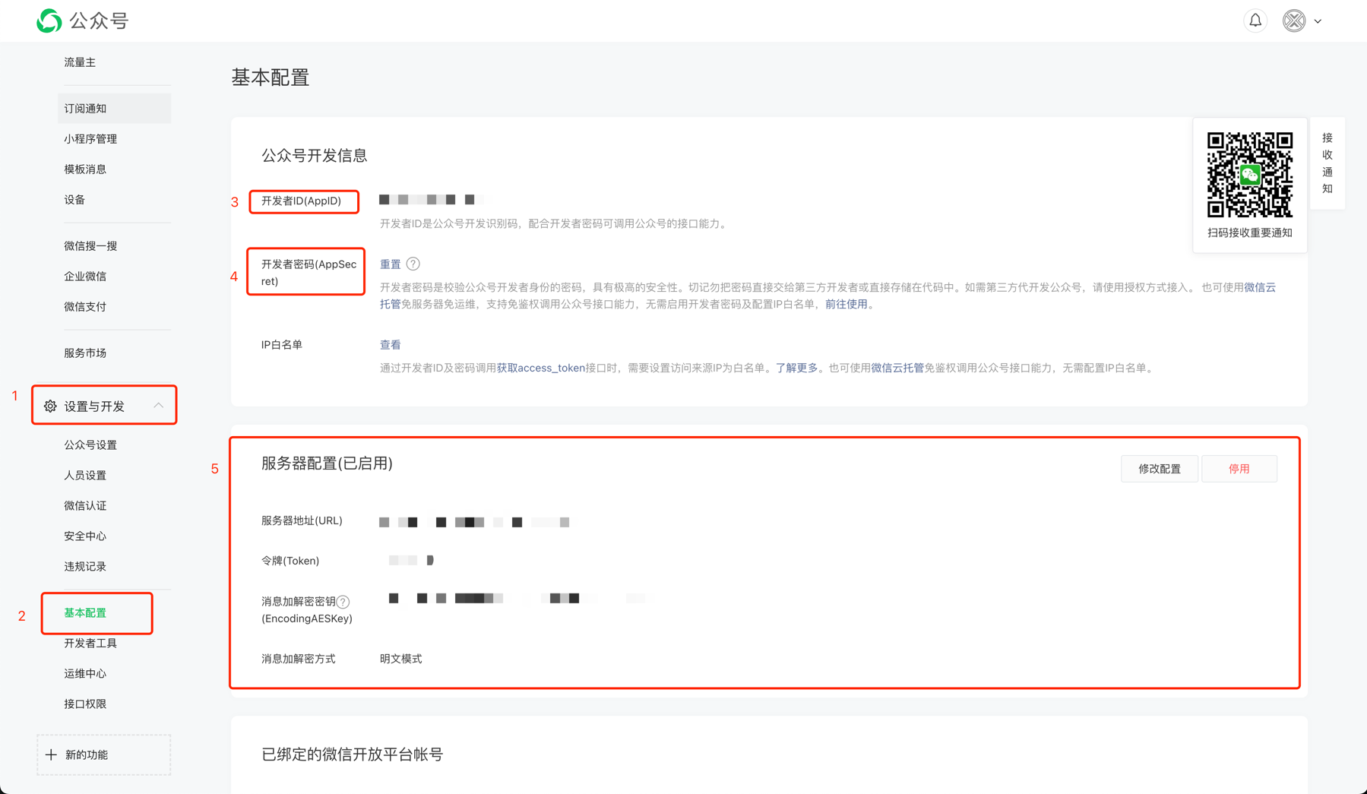Open 运维中心 in the sidebar
The height and width of the screenshot is (794, 1367).
[85, 674]
